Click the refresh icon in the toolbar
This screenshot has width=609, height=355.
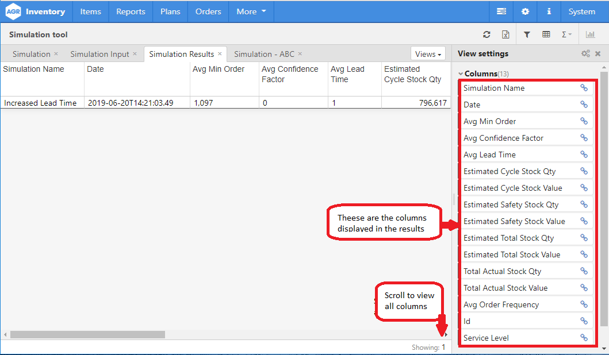487,34
